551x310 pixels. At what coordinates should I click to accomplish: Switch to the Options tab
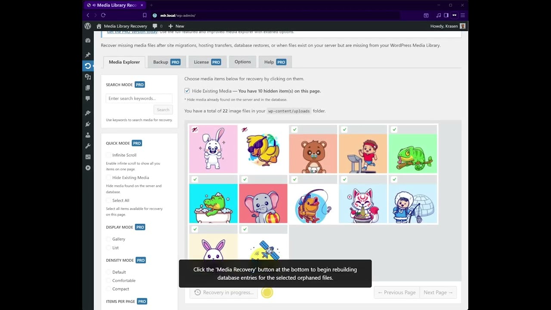tap(243, 62)
